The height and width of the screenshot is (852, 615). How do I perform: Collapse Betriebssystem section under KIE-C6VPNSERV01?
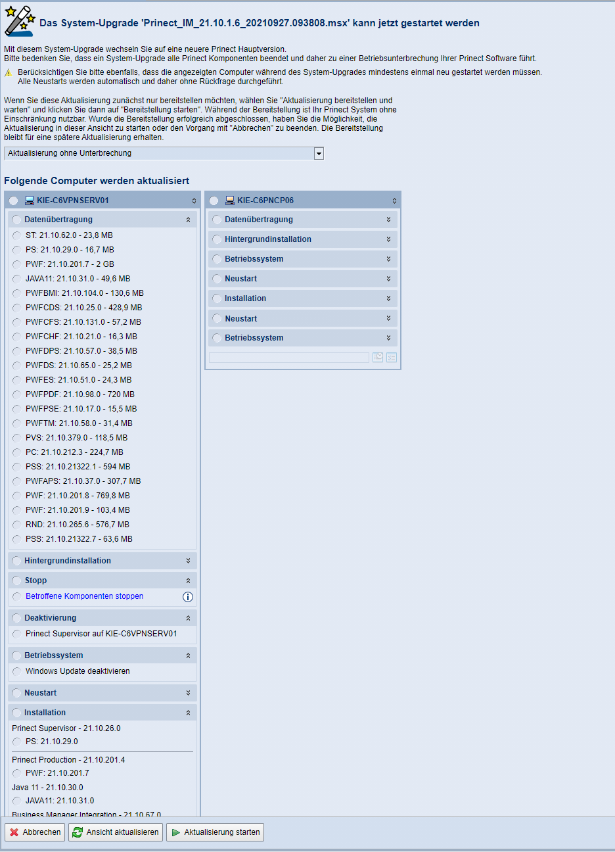click(188, 655)
